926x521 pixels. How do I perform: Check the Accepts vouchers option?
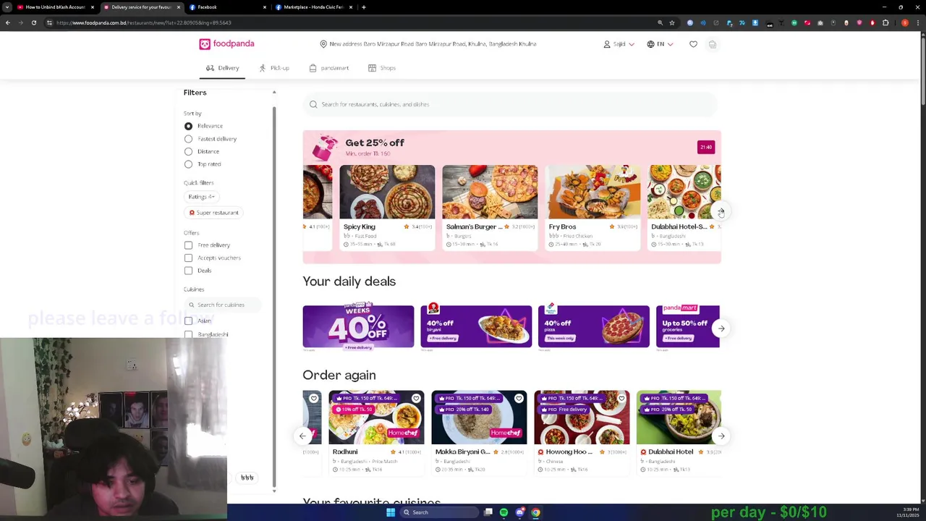(188, 258)
